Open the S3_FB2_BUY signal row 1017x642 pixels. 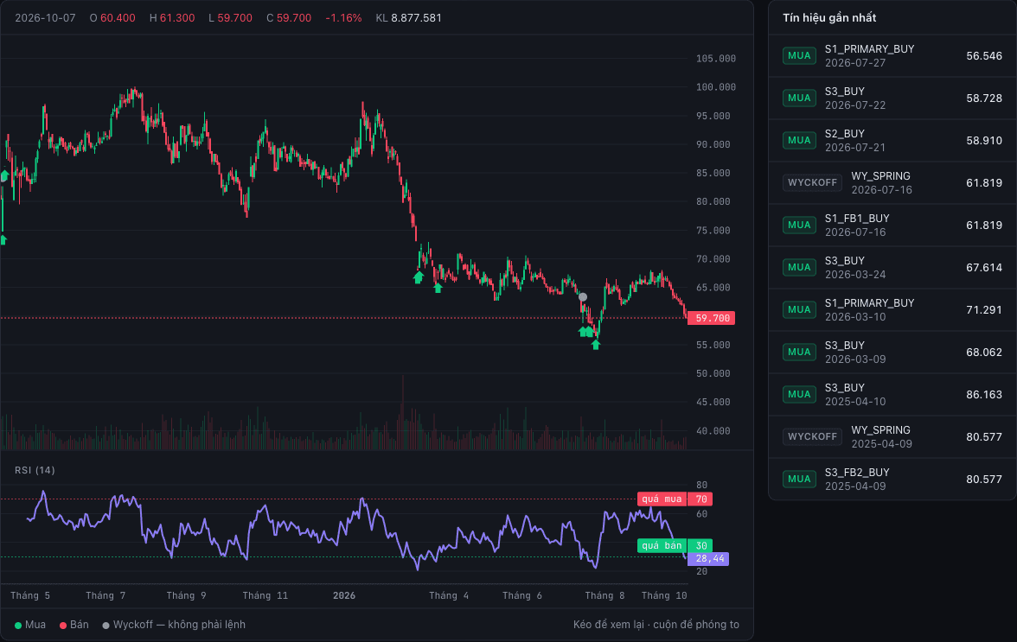(892, 479)
